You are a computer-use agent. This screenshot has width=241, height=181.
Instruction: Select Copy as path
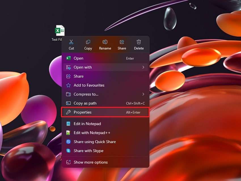click(x=105, y=103)
